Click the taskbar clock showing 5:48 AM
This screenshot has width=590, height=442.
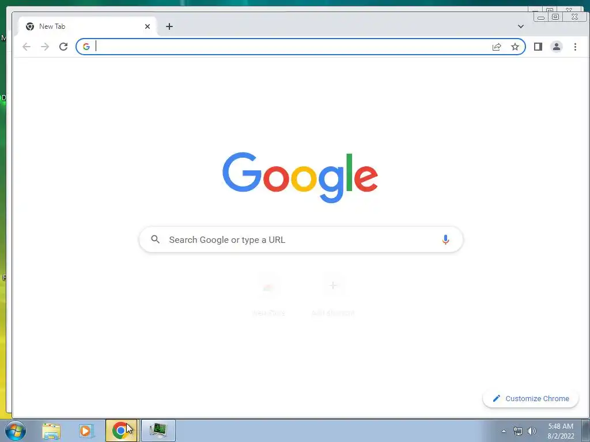point(561,431)
